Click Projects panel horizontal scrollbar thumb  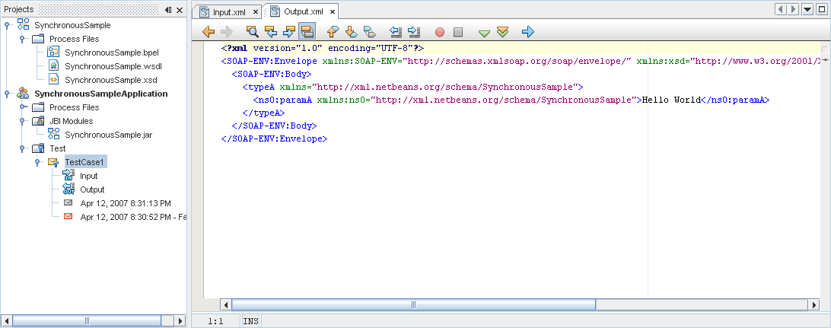point(87,320)
